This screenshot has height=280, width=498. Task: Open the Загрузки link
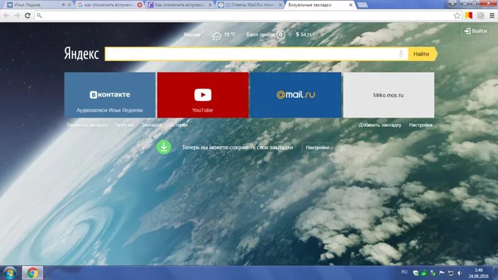tap(124, 125)
